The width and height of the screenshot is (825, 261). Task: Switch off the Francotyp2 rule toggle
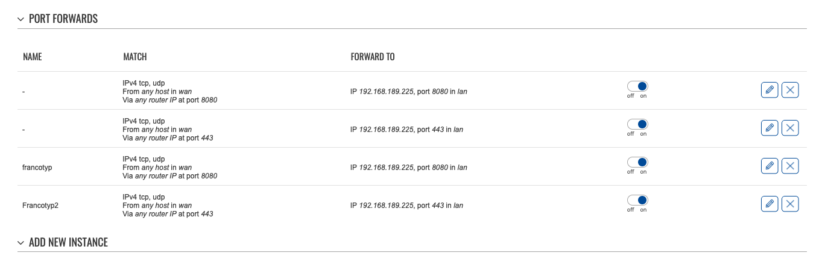tap(637, 201)
